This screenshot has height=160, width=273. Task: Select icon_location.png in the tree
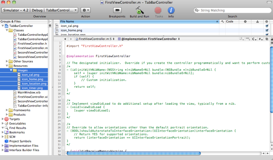tap(34, 84)
